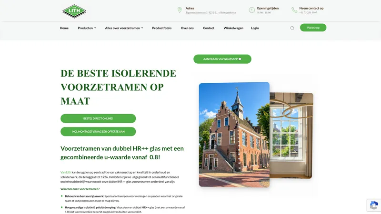The height and width of the screenshot is (214, 381).
Task: Click Aanvraag via WhatsApp button
Action: [x=222, y=59]
